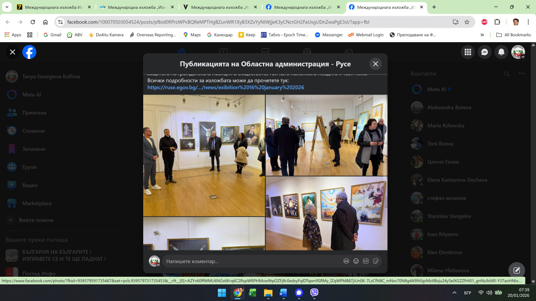Open the tab search dropdown arrow
536x301 pixels.
pyautogui.click(x=7, y=7)
